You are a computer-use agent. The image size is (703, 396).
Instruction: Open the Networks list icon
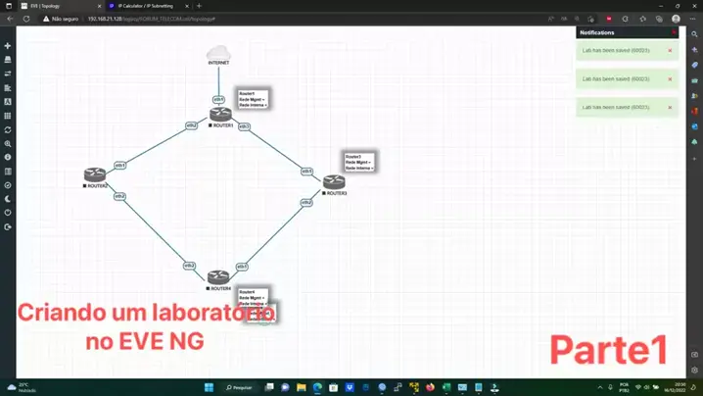(8, 74)
